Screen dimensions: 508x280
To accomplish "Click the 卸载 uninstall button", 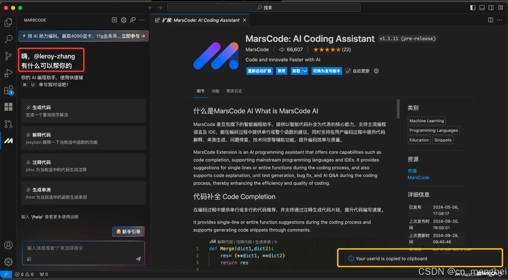I will click(296, 71).
